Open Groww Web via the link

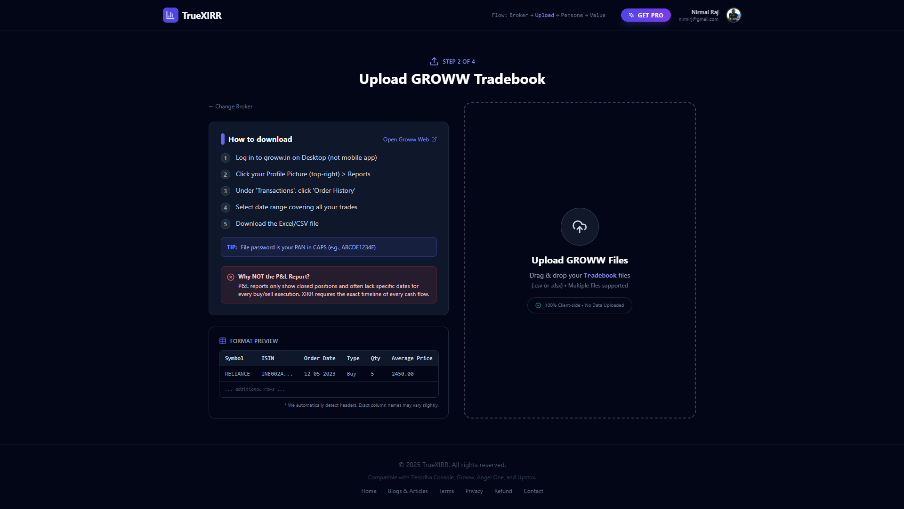tap(406, 139)
